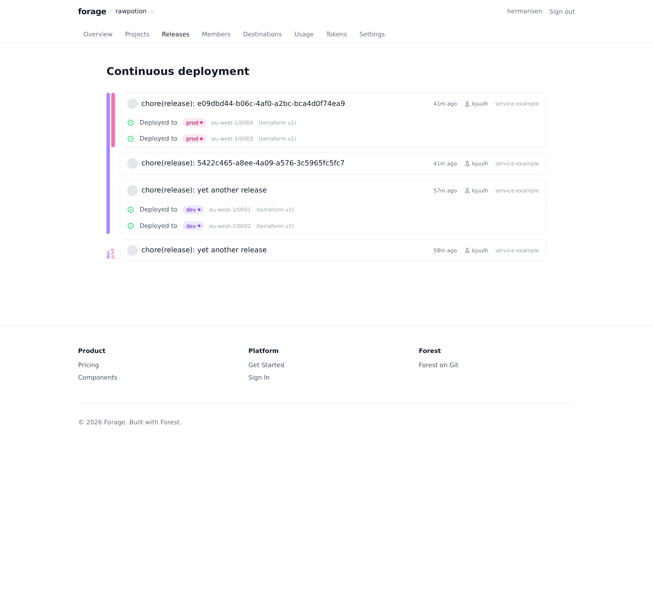Click avatar circle of e09dbd44 release
This screenshot has width=653, height=615.
coord(132,104)
